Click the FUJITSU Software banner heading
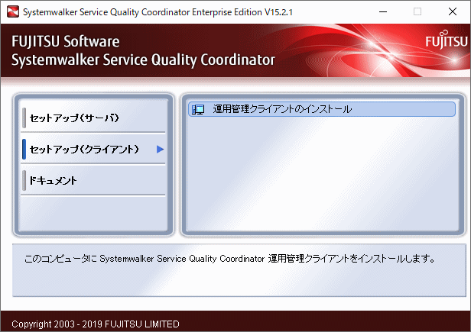471x332 pixels. [66, 42]
